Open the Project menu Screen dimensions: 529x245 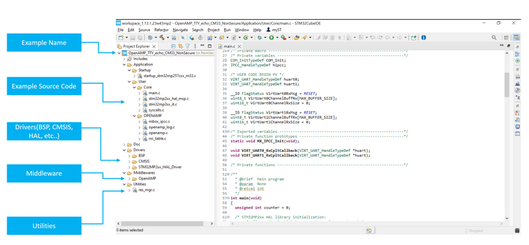[214, 30]
